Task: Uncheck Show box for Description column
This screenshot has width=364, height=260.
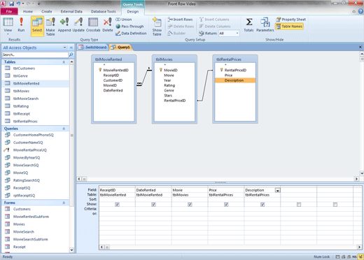Action: click(x=262, y=204)
